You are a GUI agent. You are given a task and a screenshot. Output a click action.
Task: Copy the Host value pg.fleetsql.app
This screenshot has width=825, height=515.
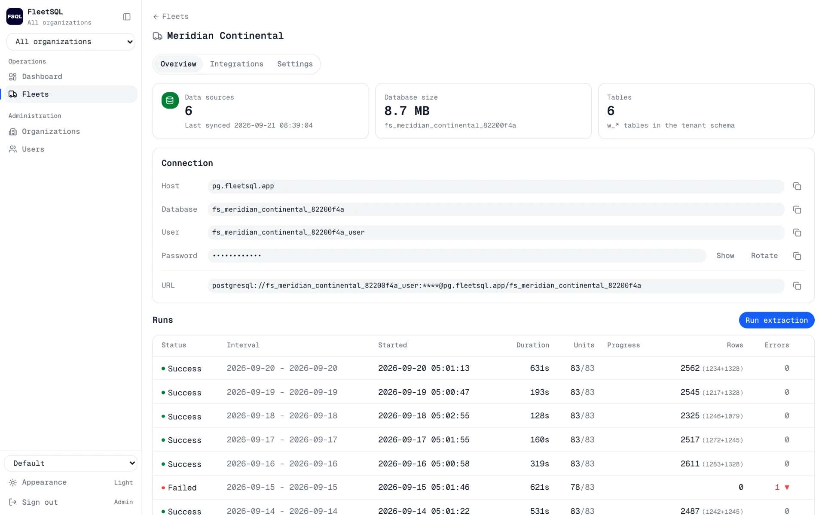[x=797, y=186]
